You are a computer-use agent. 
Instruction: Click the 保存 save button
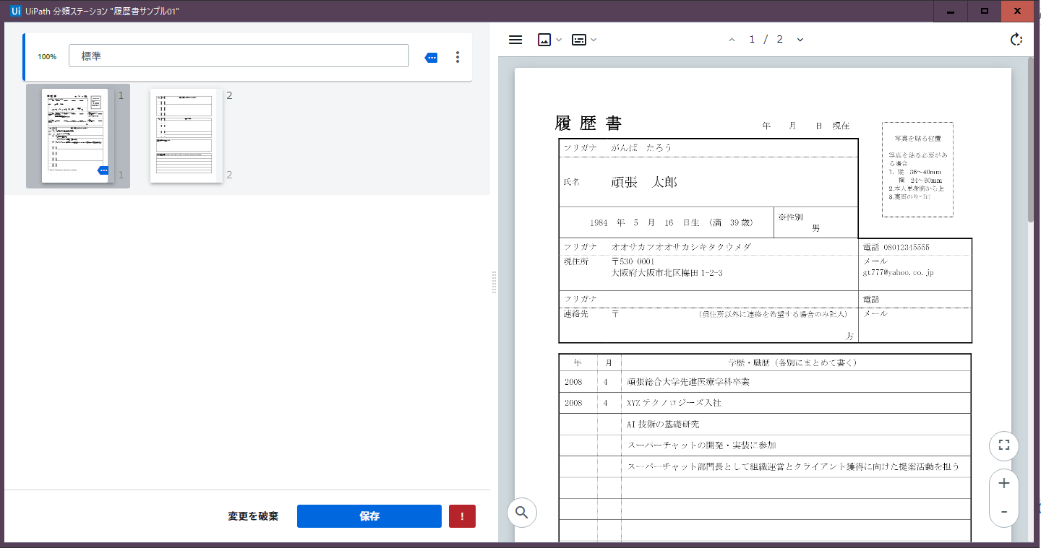[369, 516]
